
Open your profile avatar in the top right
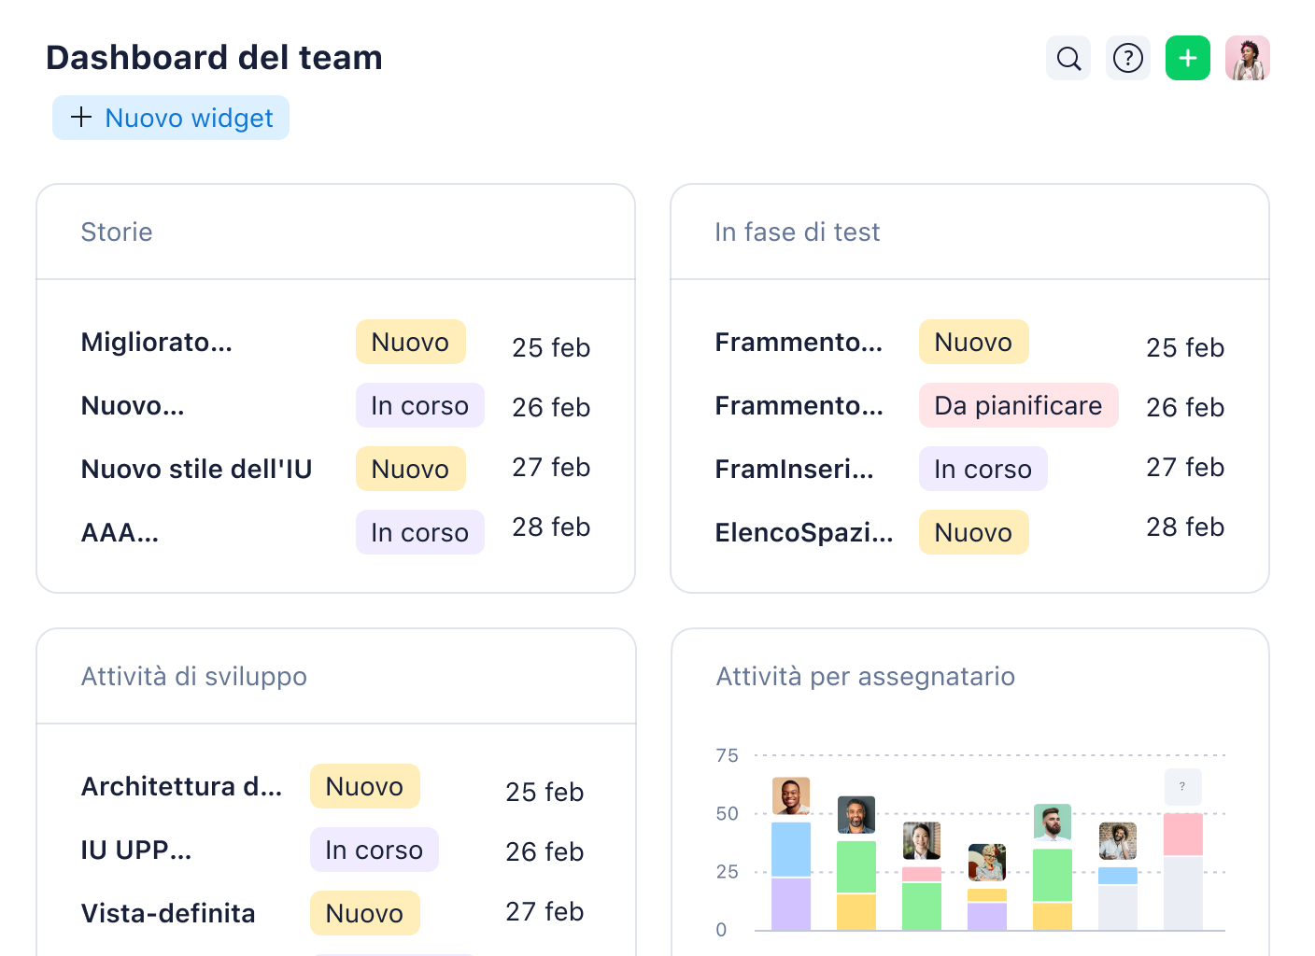tap(1248, 58)
